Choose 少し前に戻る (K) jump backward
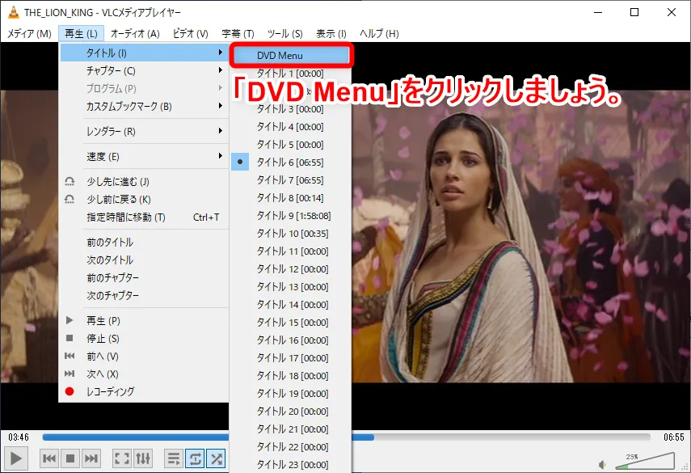This screenshot has width=691, height=473. [x=144, y=199]
